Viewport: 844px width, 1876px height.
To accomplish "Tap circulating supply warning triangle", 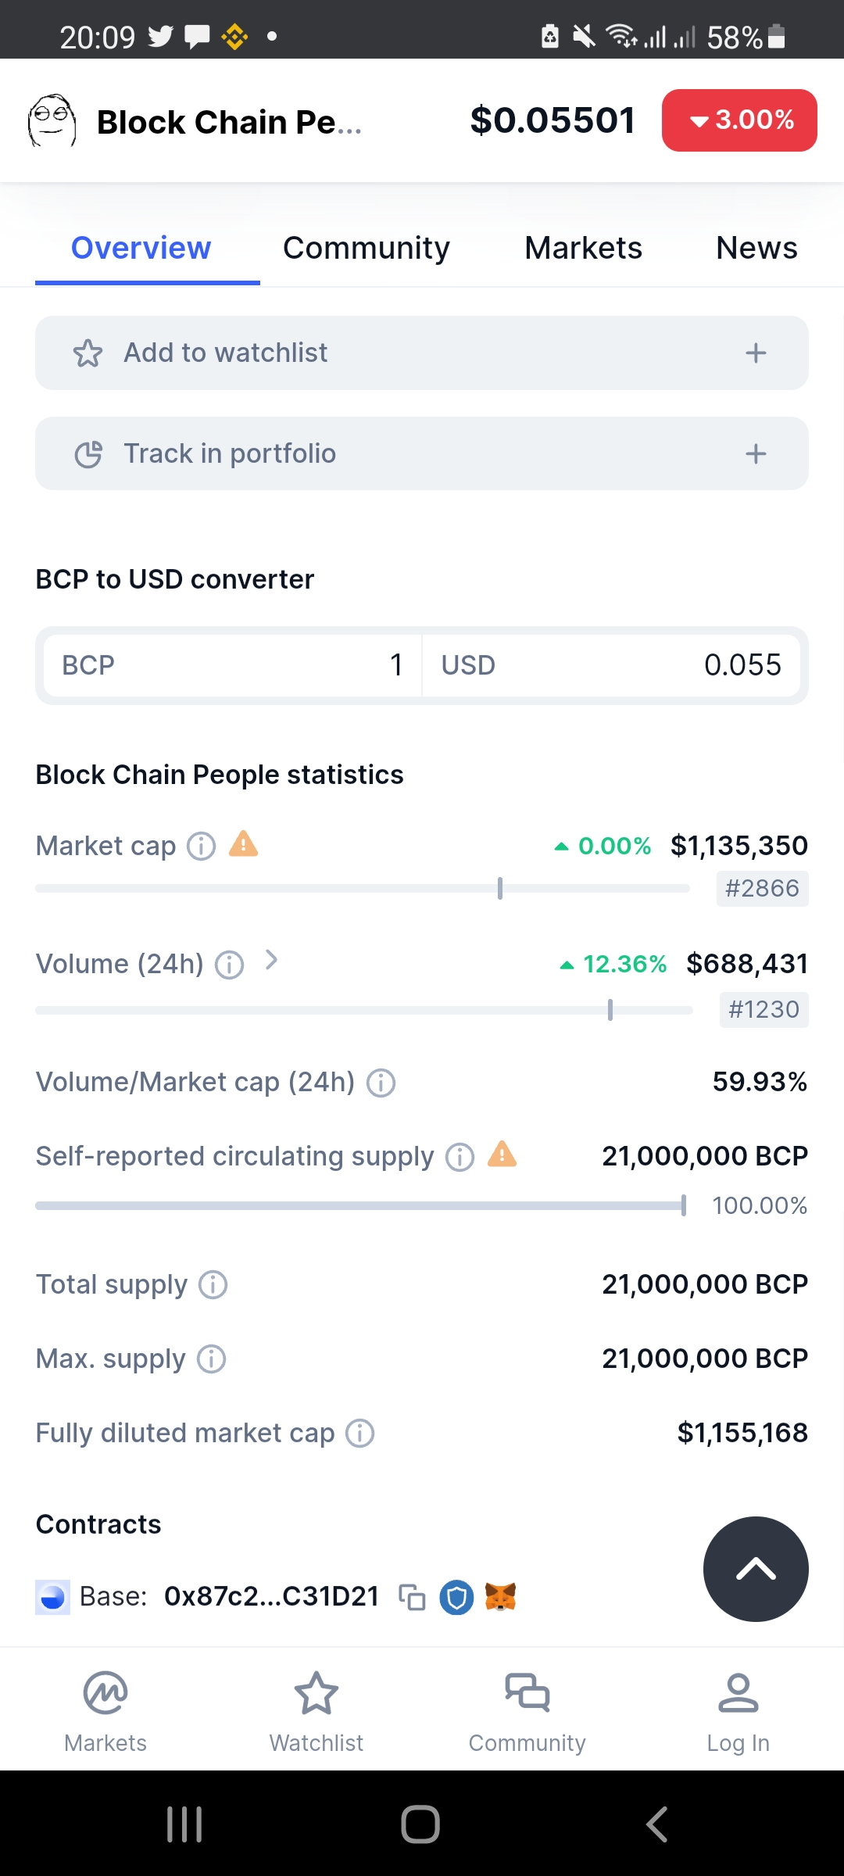I will click(x=502, y=1154).
